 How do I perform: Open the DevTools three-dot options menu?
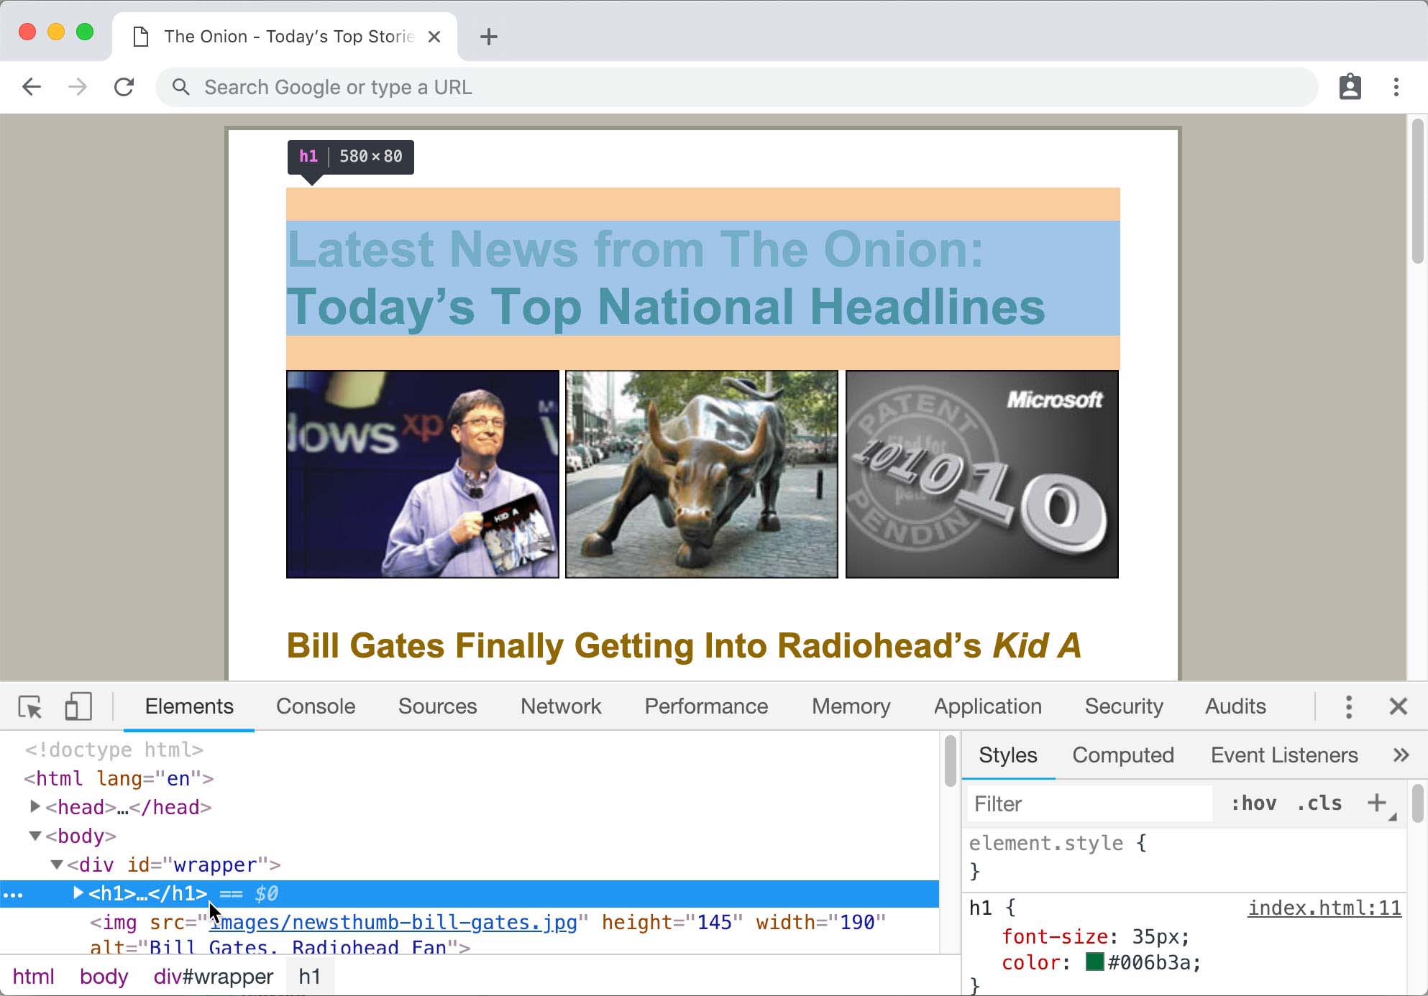coord(1348,706)
